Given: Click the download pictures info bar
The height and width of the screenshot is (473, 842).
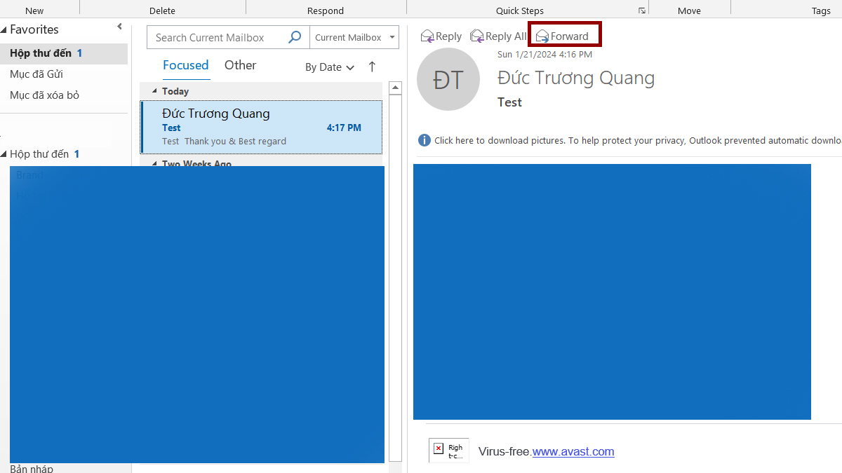Looking at the screenshot, I should [629, 140].
